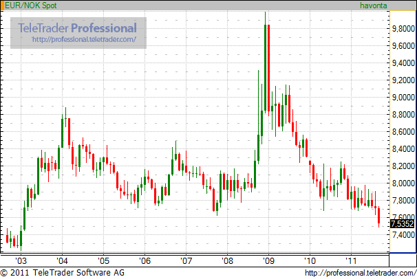Screen dimensions: 417x279
Task: Click the havonta interval label
Action: [x=374, y=5]
